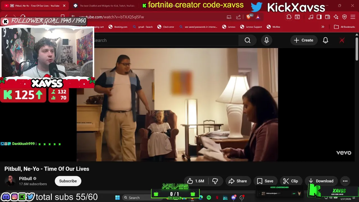Viewport: 359px width, 202px height.
Task: Open the Lenovo bookmark
Action: 229,27
